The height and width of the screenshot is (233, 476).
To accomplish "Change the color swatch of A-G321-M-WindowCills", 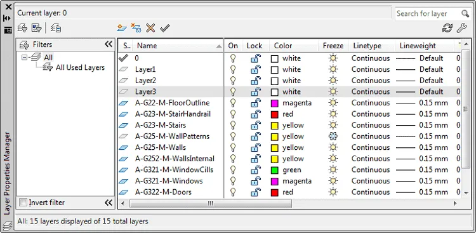I will click(274, 170).
